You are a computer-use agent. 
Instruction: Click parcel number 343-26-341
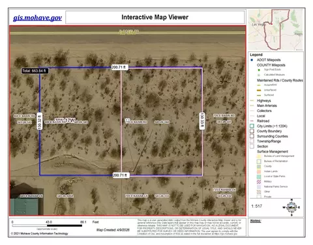pos(224,122)
